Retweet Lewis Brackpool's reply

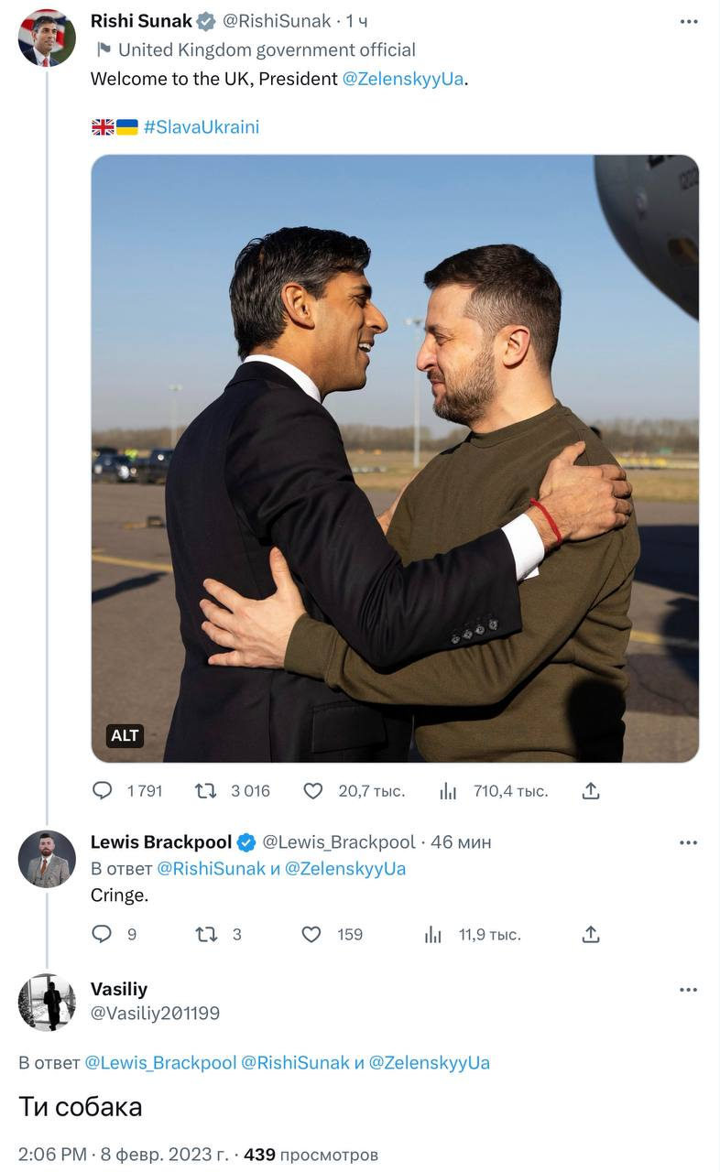coord(206,934)
